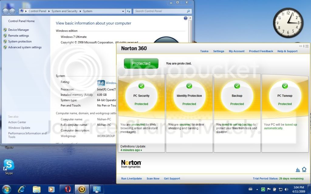This screenshot has width=311, height=194.
Task: Click the Advanced system settings shield icon
Action: point(5,47)
